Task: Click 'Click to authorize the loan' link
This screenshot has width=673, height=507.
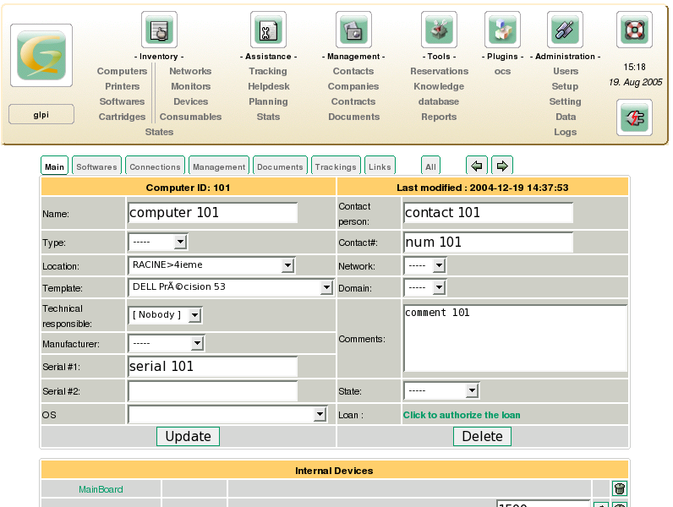Action: coord(462,415)
